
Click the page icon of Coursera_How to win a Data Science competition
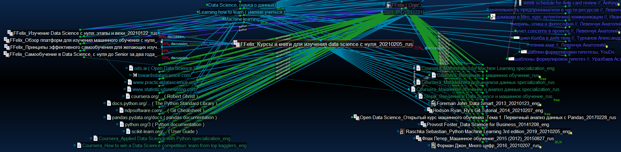click(79, 145)
